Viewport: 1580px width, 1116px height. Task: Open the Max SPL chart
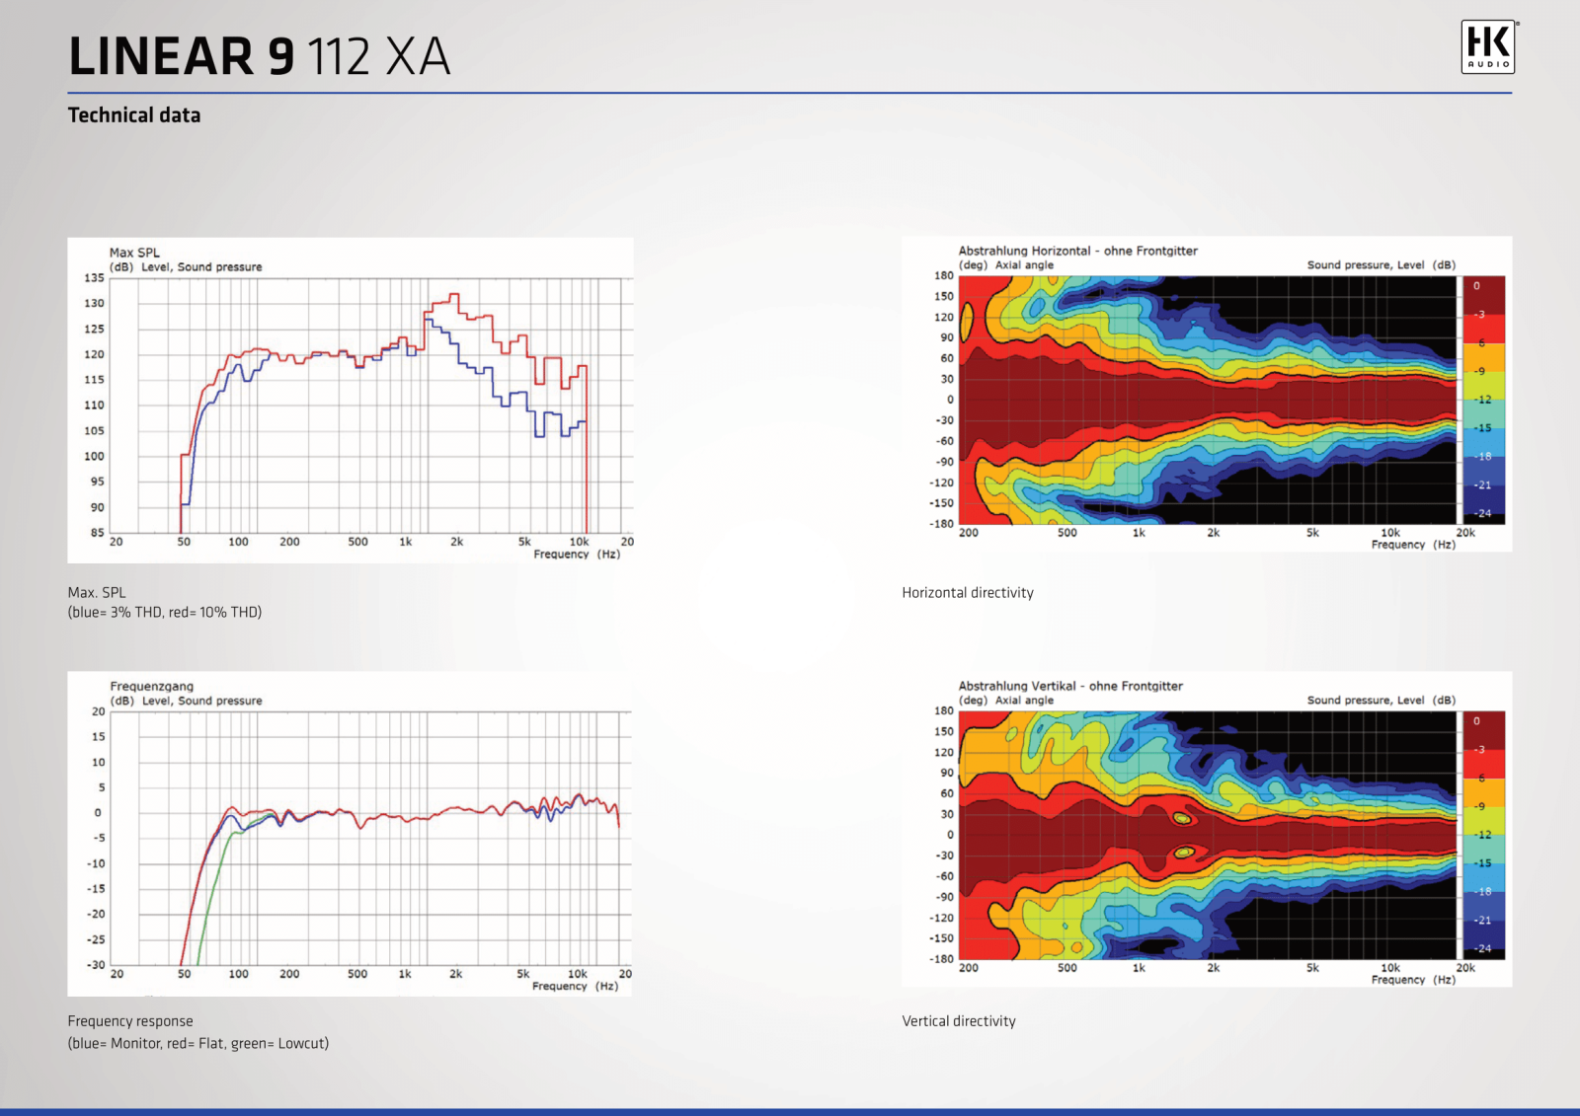pos(351,401)
